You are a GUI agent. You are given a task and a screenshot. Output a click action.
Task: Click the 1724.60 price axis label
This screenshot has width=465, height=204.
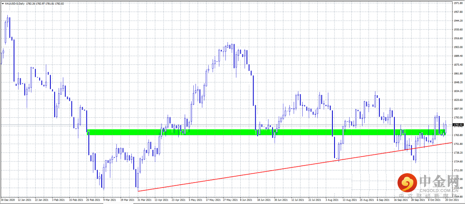(x=459, y=162)
